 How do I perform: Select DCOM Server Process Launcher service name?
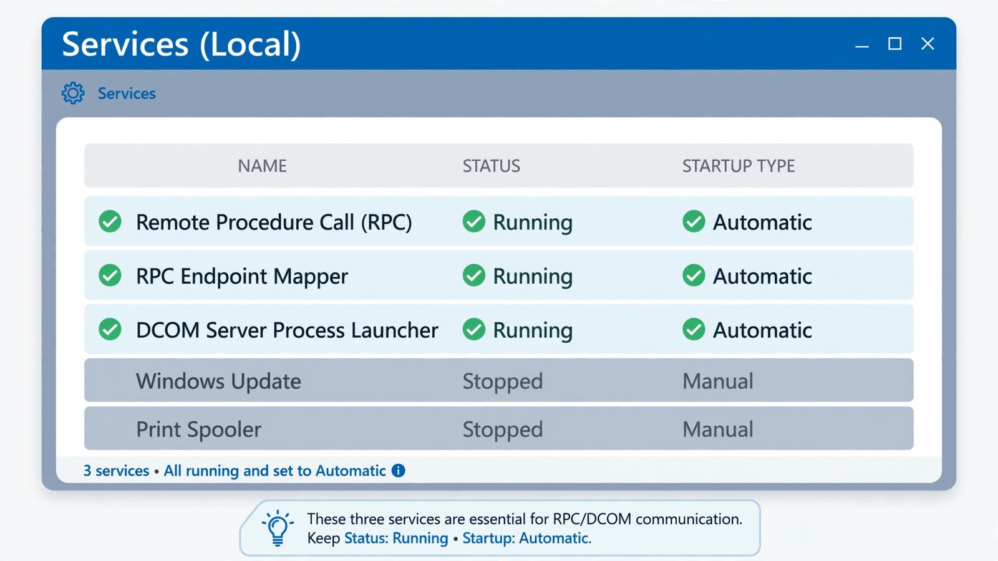click(287, 330)
